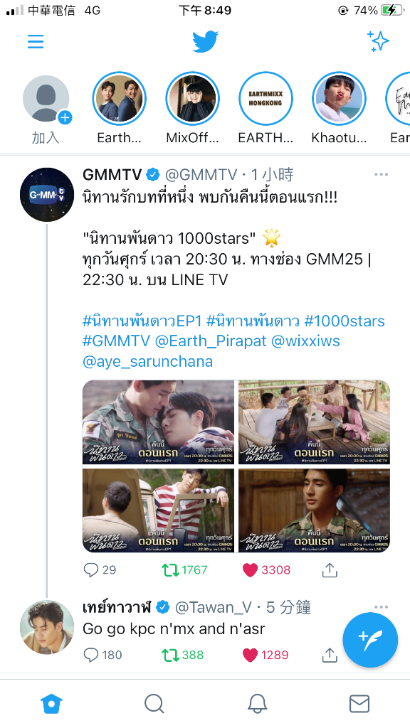Open hashtag #1000stars link
This screenshot has height=728, width=410.
click(345, 321)
